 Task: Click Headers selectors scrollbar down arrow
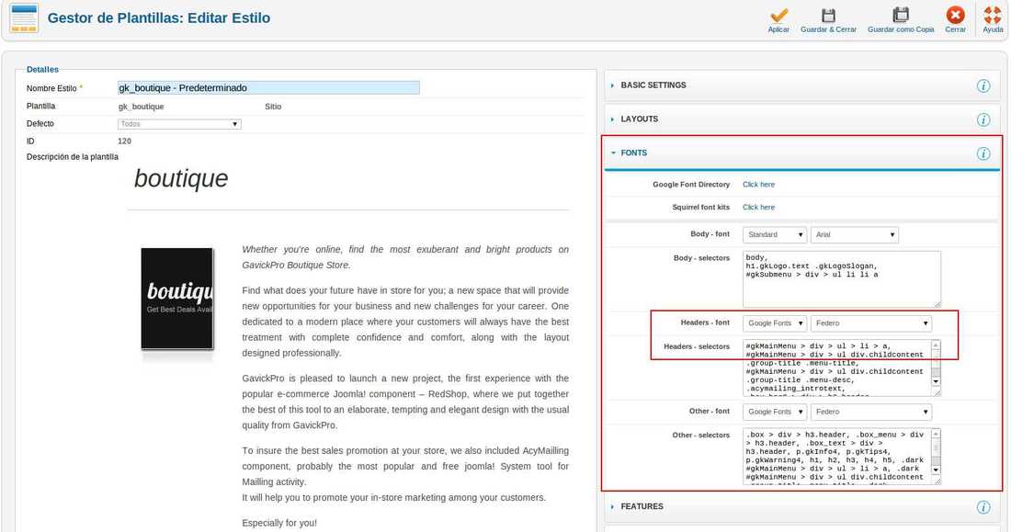(936, 381)
